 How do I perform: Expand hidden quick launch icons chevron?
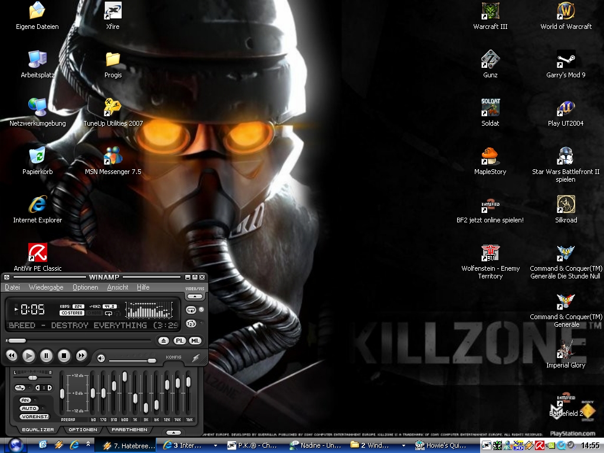coord(88,444)
